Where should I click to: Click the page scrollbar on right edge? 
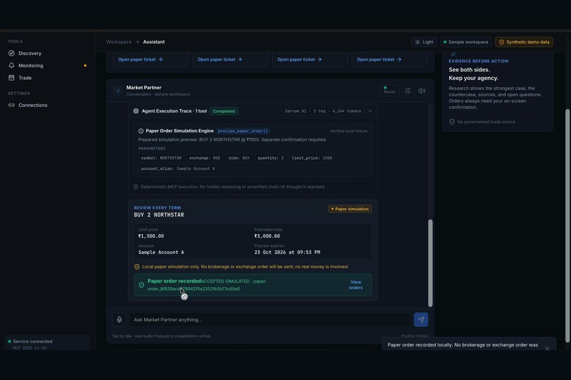pyautogui.click(x=567, y=226)
